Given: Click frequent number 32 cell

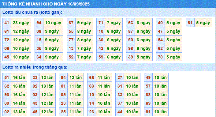Looking at the screenshot, I should click(35, 77).
